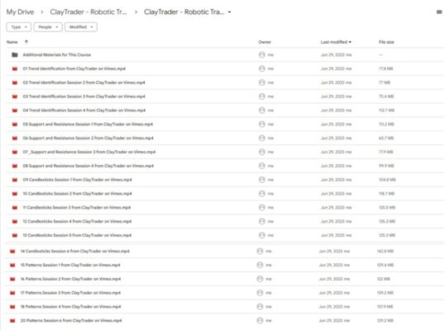Open the Modified filter dropdown
445x330 pixels.
click(81, 27)
